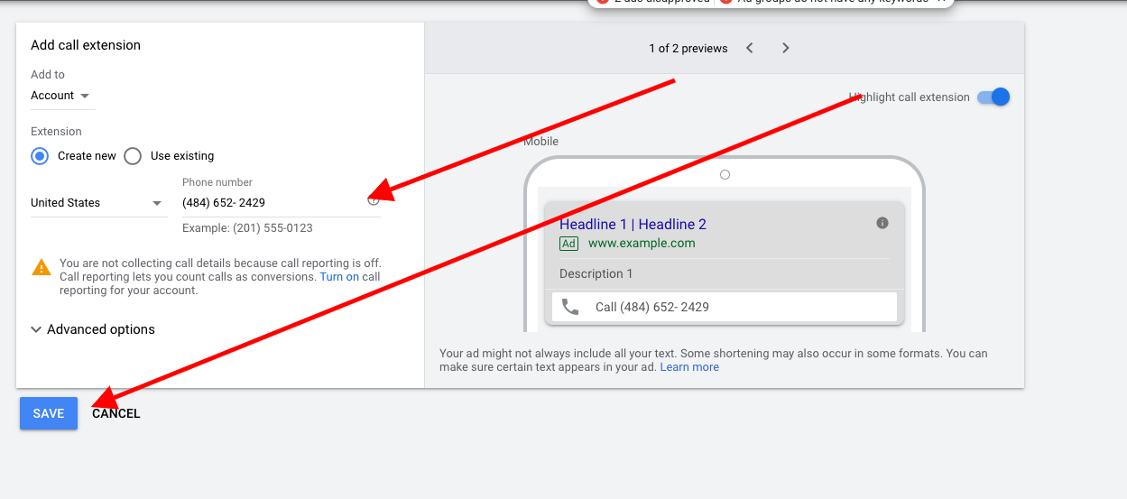Expand Advanced options
Image resolution: width=1127 pixels, height=499 pixels.
pyautogui.click(x=93, y=329)
